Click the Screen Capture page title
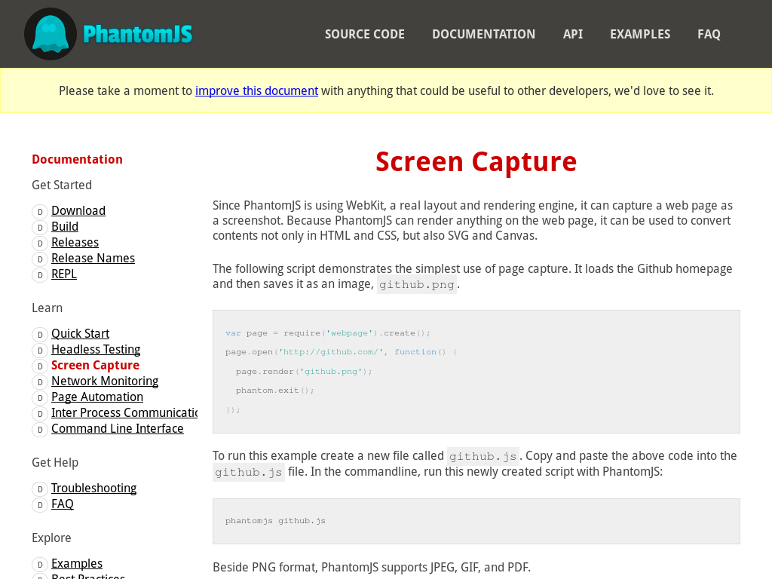This screenshot has height=579, width=772. coord(476,161)
